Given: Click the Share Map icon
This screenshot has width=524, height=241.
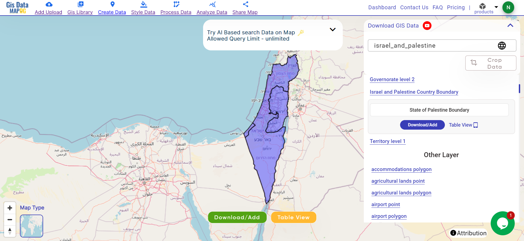Looking at the screenshot, I should tap(245, 4).
